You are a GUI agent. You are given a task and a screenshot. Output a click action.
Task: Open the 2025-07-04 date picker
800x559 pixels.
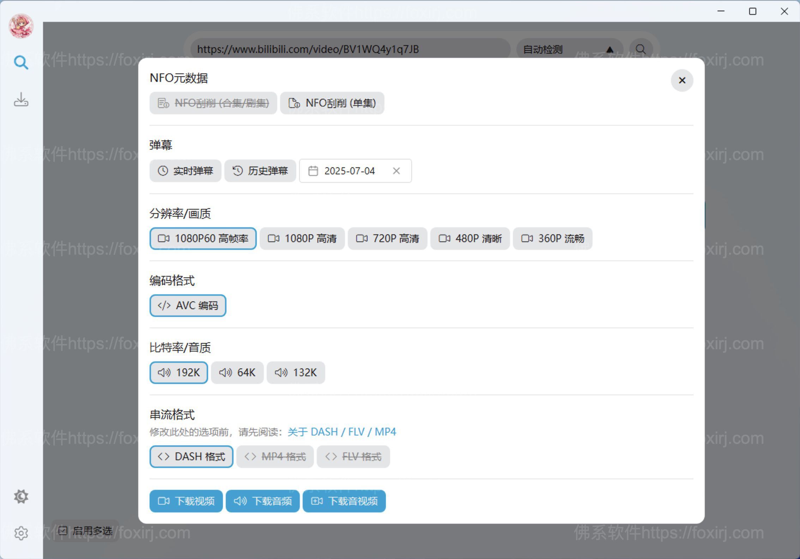point(349,171)
